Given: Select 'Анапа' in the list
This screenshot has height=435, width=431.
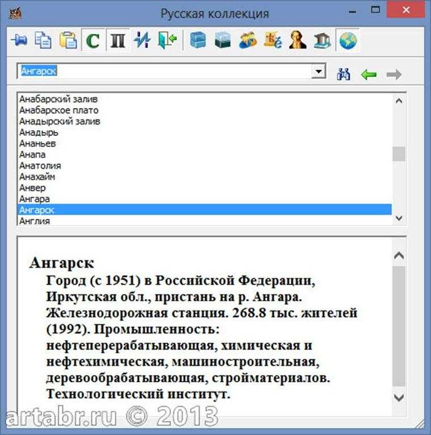Looking at the screenshot, I should [x=205, y=155].
